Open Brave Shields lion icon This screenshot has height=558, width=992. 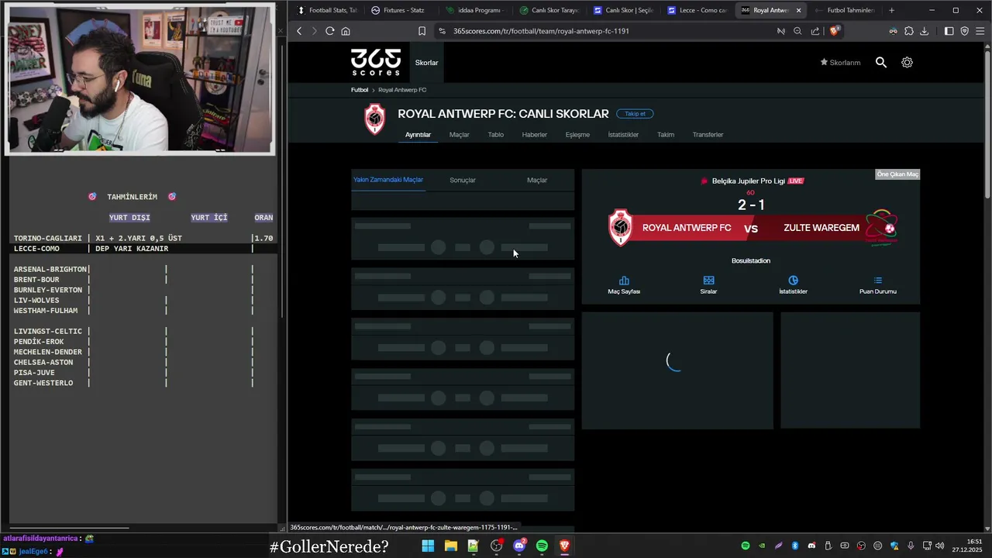coord(834,31)
